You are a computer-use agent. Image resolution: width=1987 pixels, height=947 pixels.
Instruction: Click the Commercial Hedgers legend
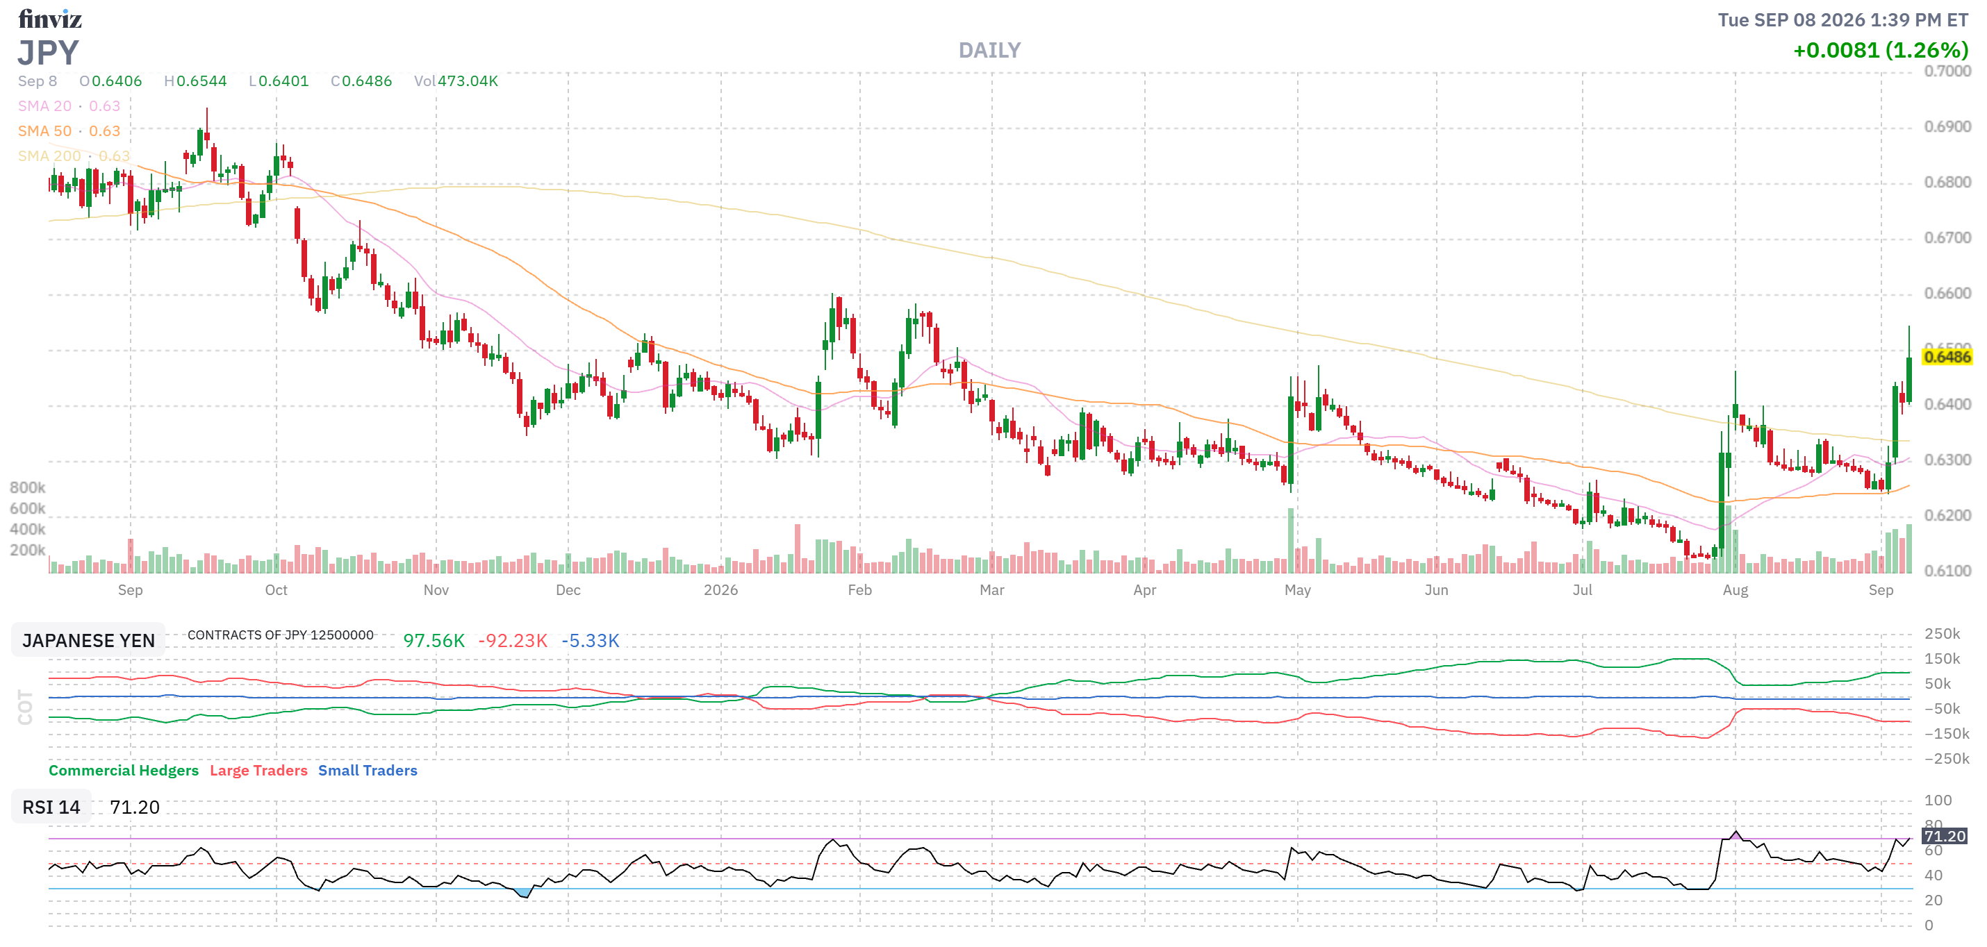(124, 771)
